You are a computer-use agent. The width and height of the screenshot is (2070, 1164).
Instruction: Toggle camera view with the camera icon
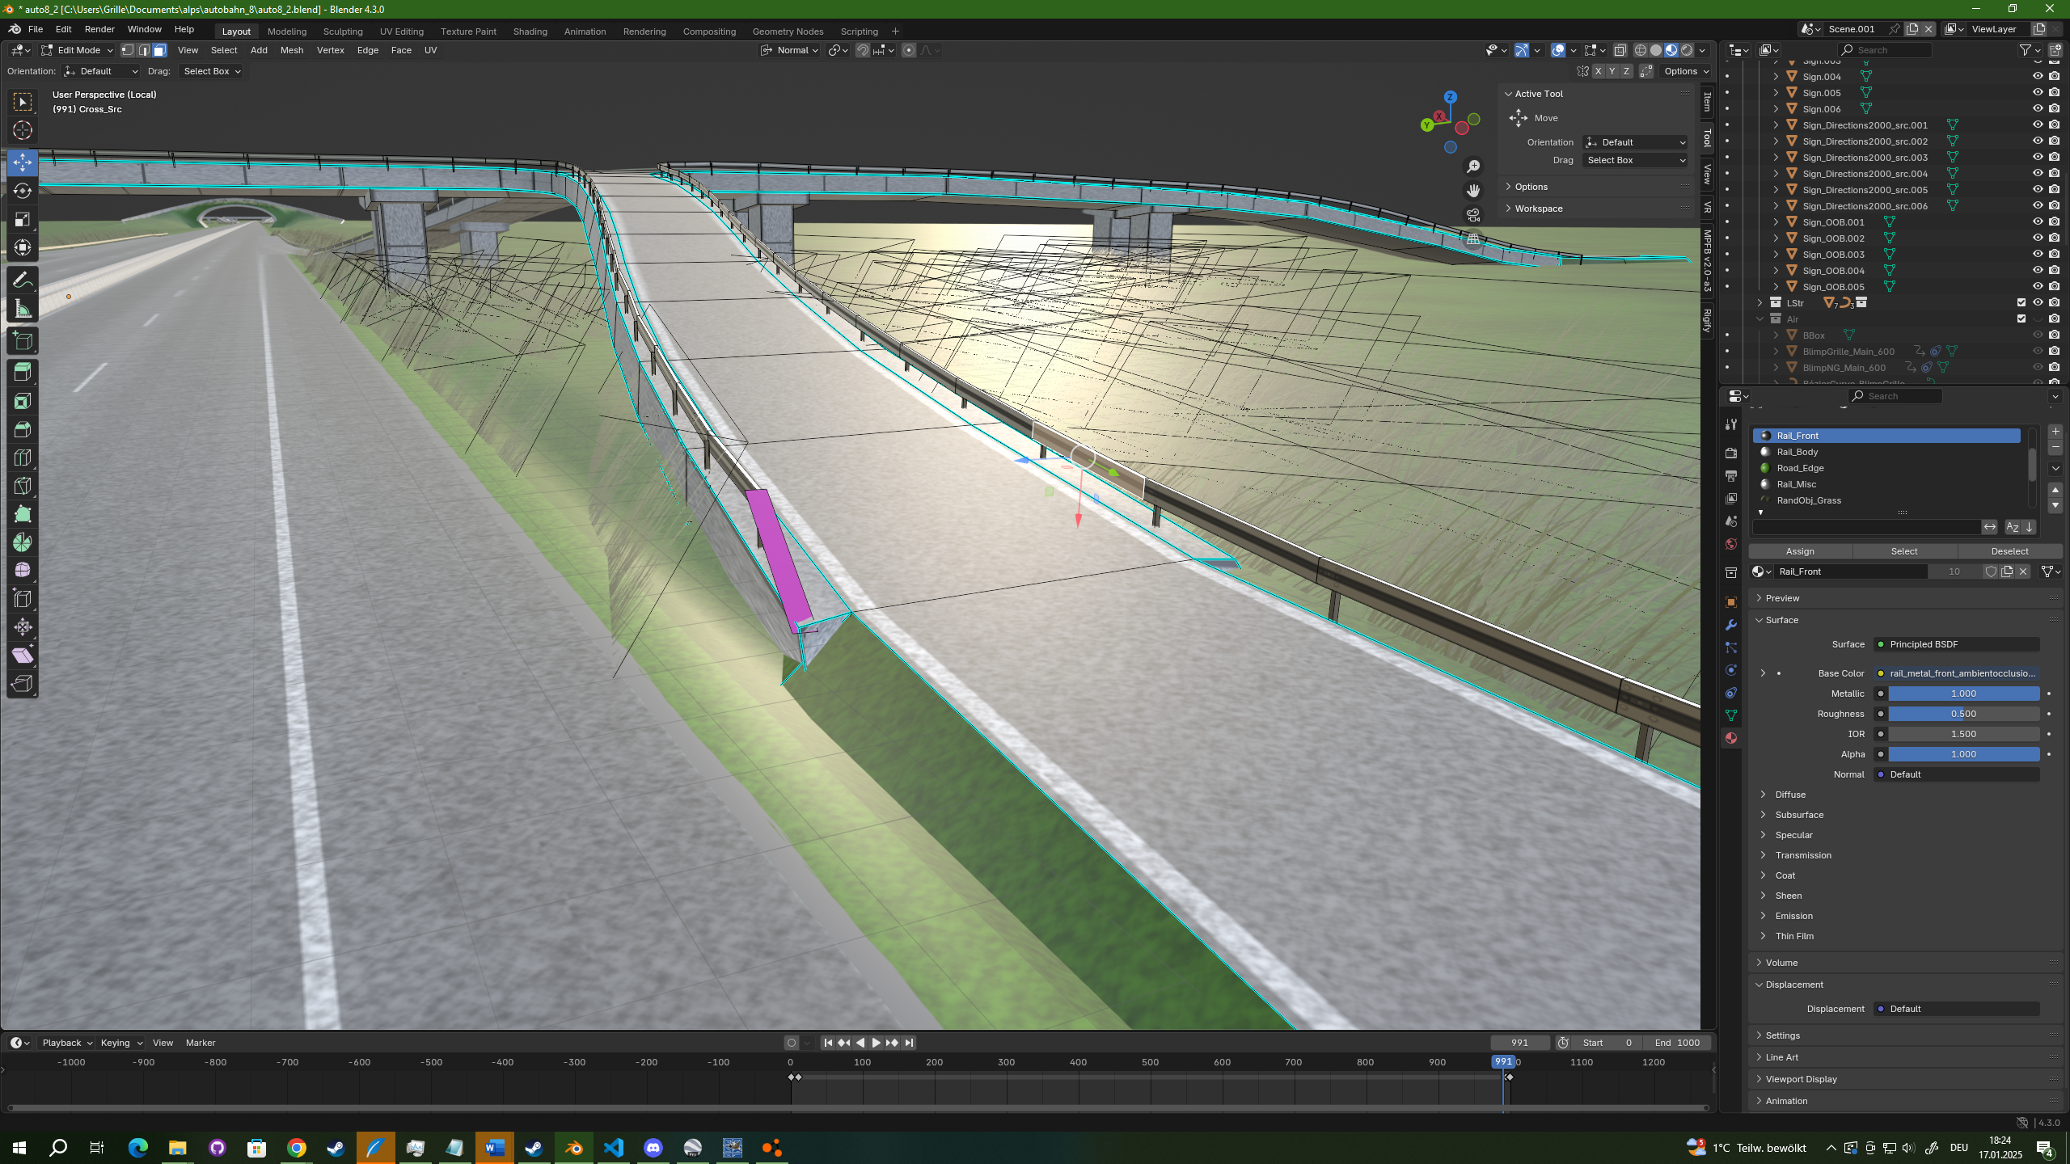(x=1473, y=215)
